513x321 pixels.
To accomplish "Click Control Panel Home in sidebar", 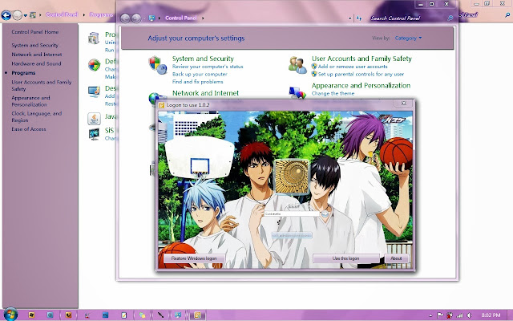I will pyautogui.click(x=35, y=32).
